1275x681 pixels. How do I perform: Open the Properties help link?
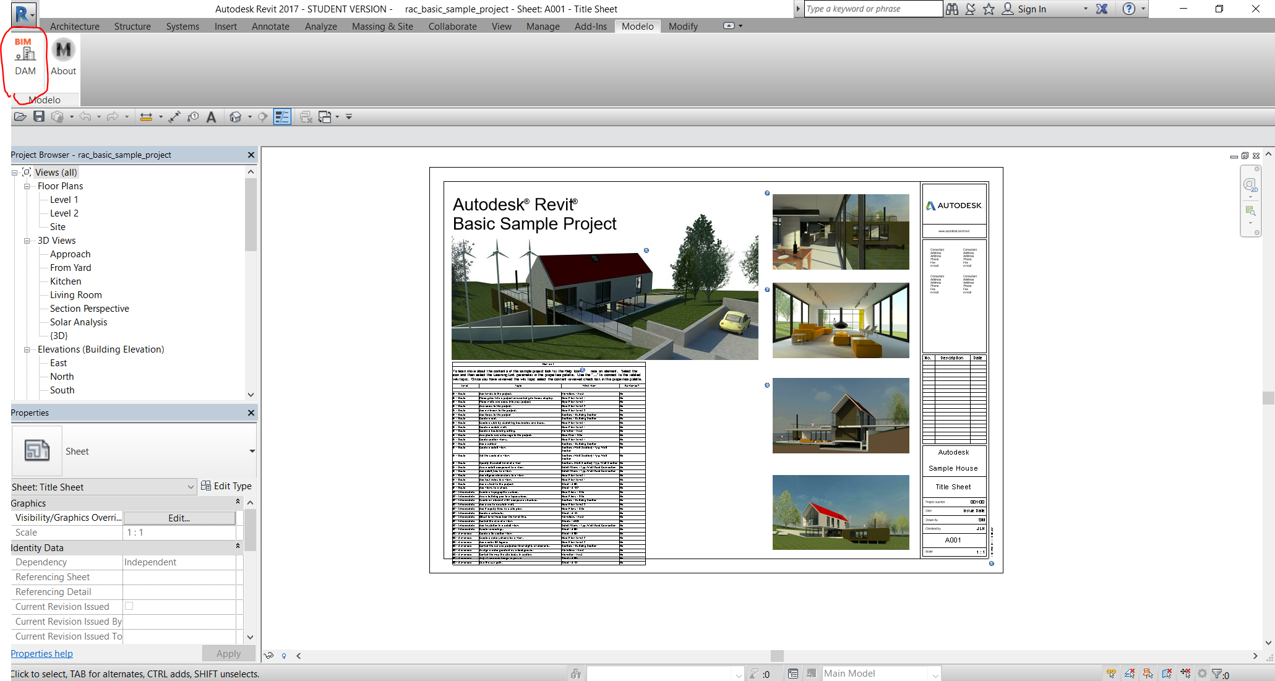(x=41, y=653)
